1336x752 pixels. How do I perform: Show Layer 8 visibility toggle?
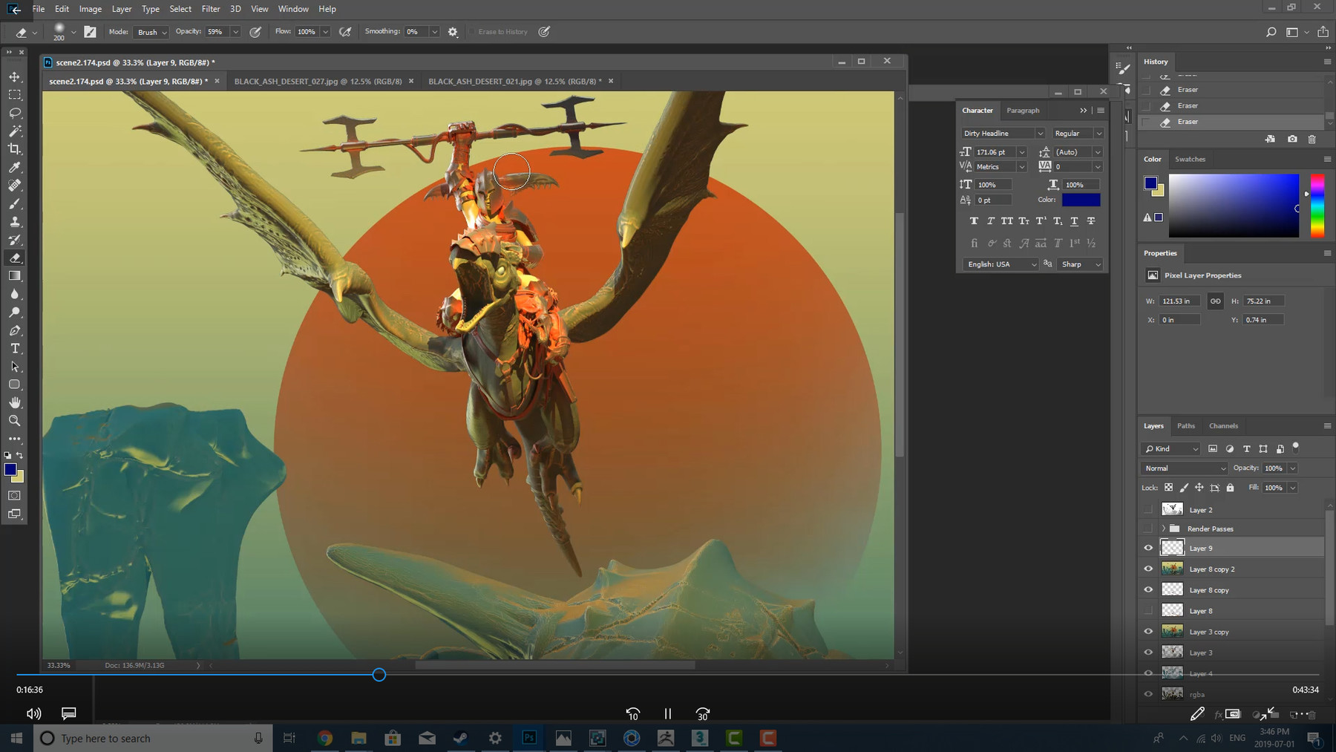point(1148,610)
